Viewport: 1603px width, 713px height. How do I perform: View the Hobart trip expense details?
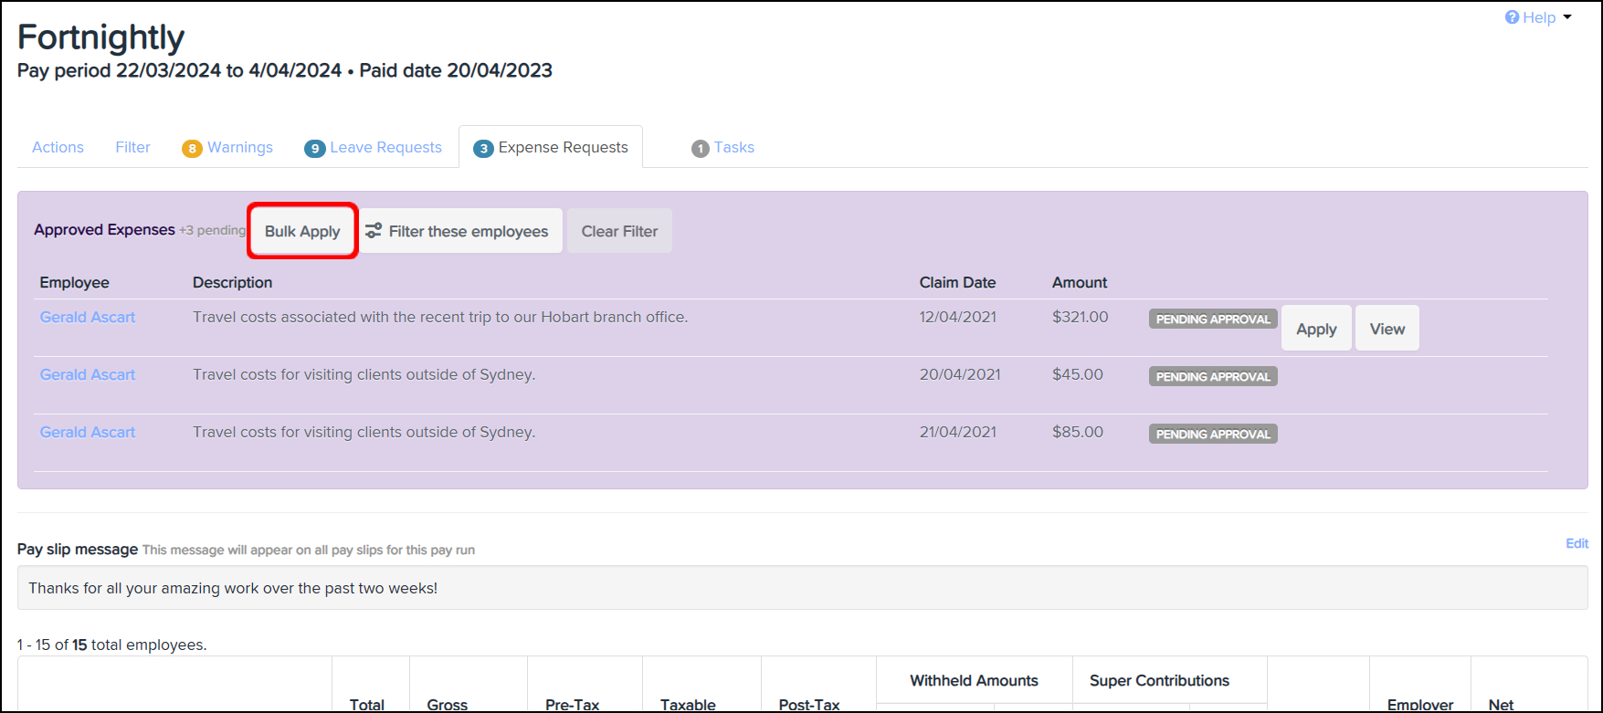click(x=1387, y=329)
